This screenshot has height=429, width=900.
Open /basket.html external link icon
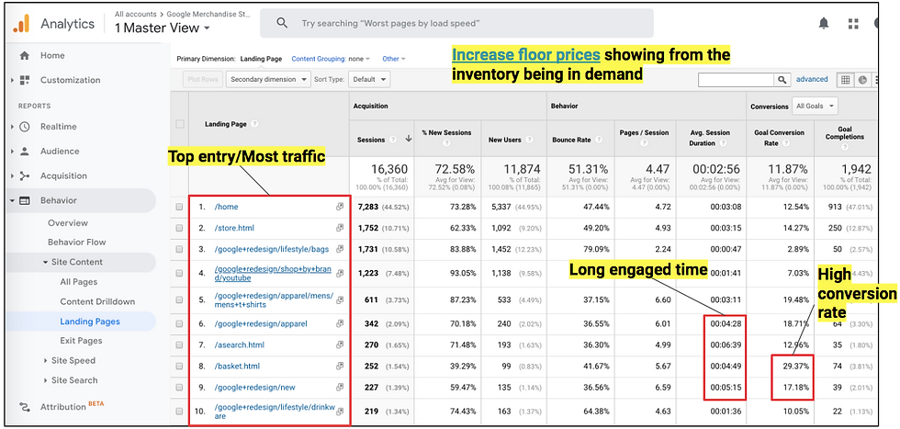(340, 366)
